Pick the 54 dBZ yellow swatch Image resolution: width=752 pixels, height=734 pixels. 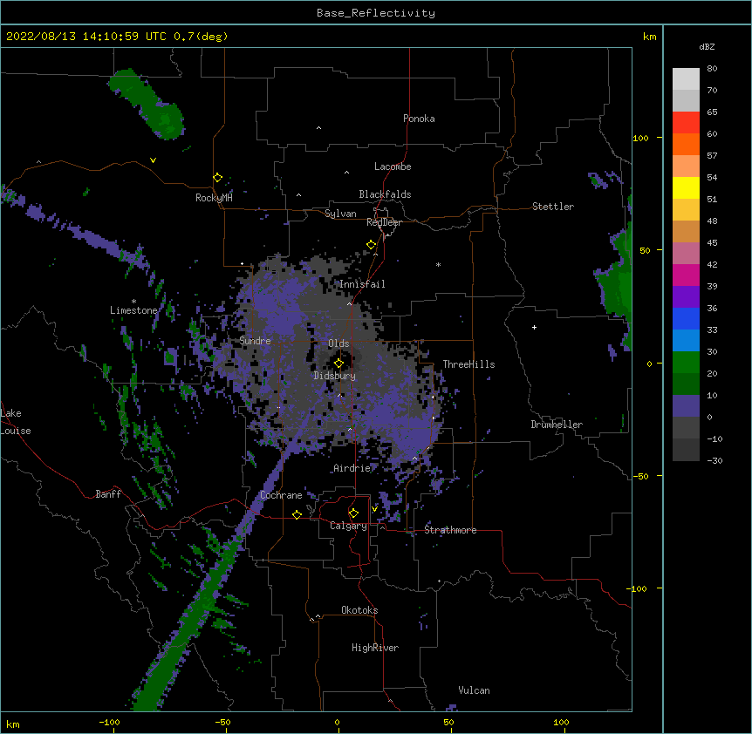pos(686,187)
